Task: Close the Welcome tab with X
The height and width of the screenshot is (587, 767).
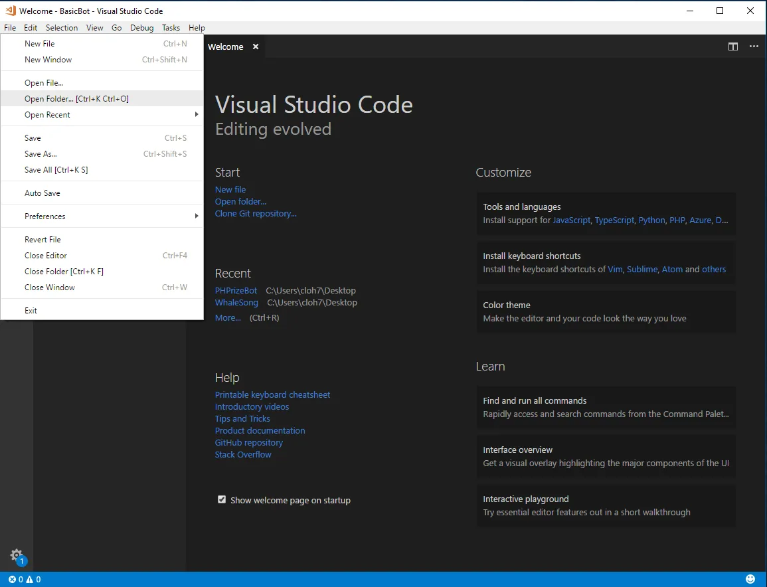Action: tap(256, 46)
